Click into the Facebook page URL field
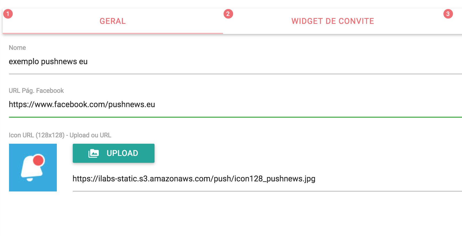462x236 pixels. (235, 104)
